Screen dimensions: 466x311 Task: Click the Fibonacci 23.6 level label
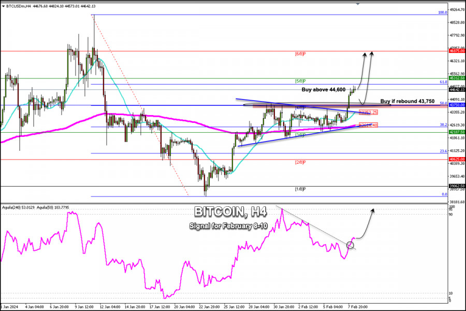[x=443, y=151]
